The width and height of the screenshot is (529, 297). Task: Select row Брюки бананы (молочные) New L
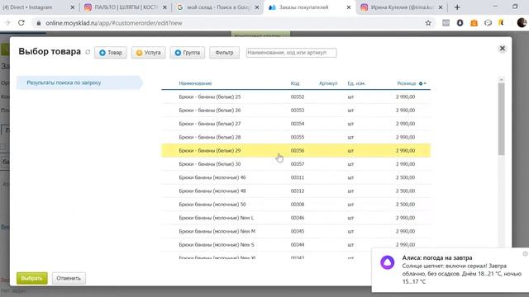(296, 218)
